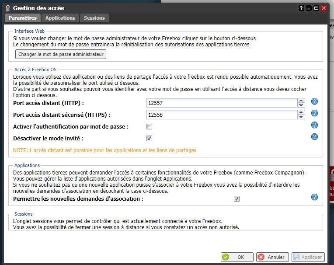Click the padlock icon next to 'Gestion des accès'

pyautogui.click(x=8, y=8)
